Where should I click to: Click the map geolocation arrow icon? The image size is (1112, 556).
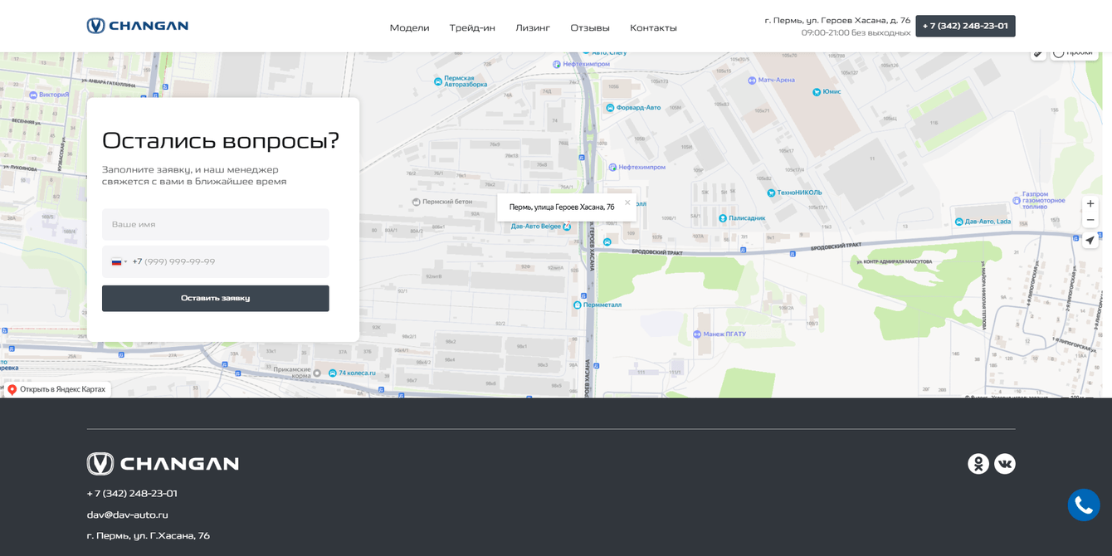[x=1090, y=240]
